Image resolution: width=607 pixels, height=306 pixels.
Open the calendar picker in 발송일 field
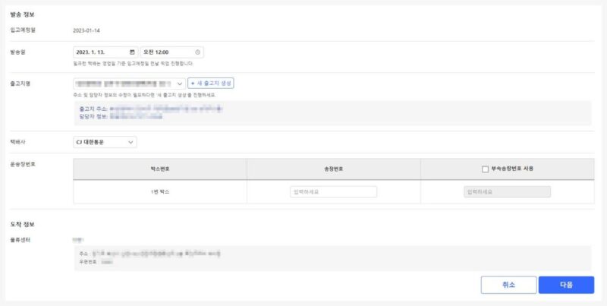[x=132, y=52]
